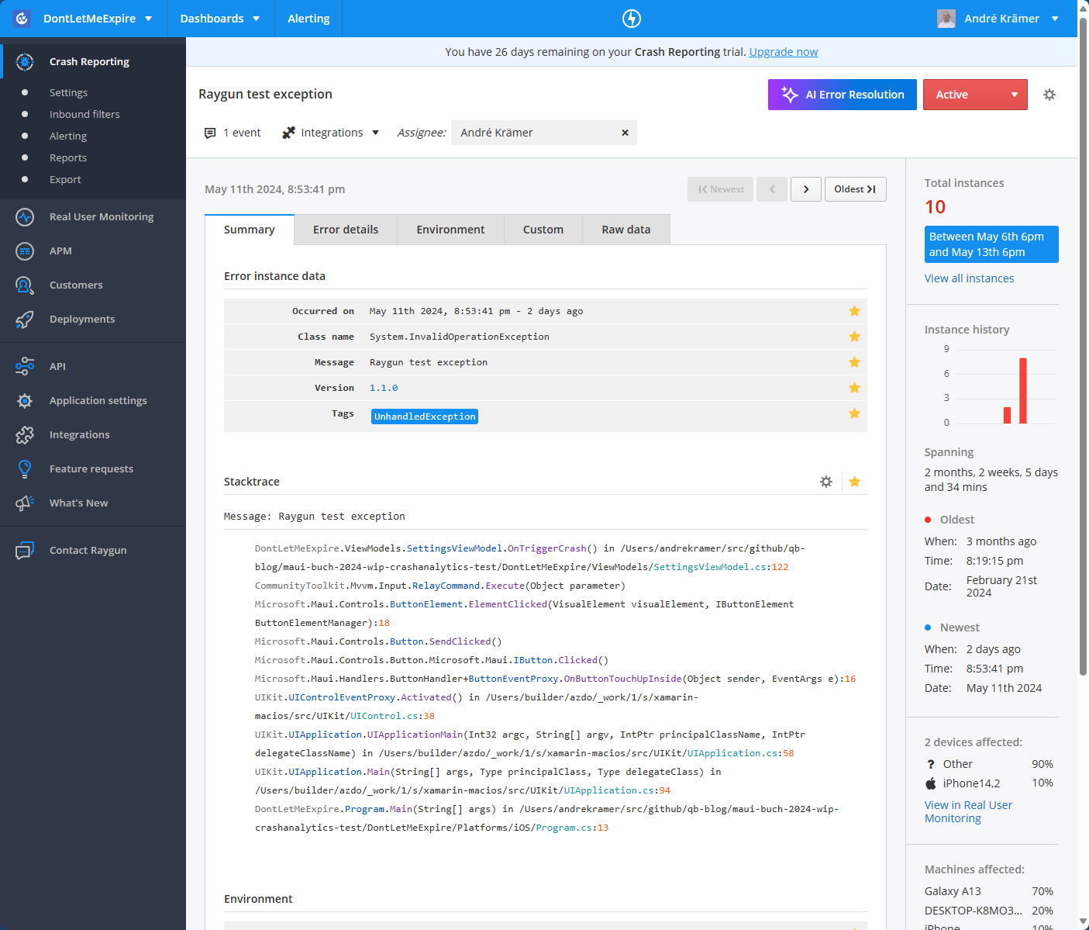Open the APM sidebar icon
The image size is (1089, 930).
point(25,251)
